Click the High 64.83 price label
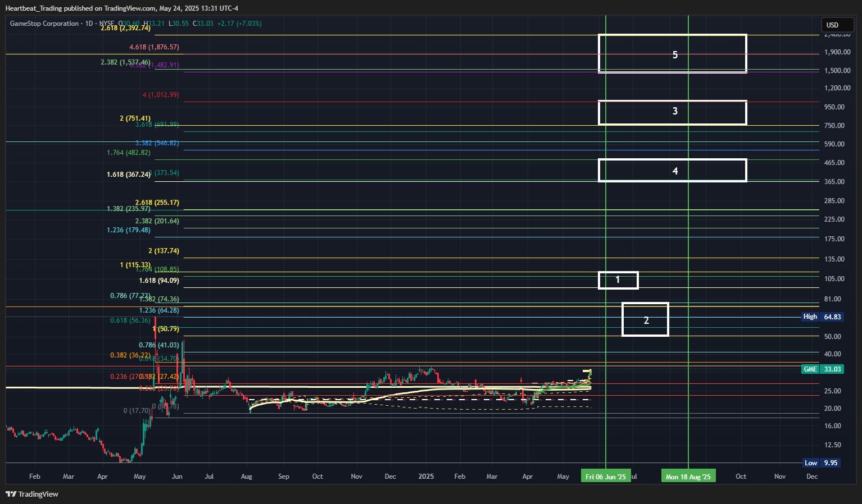This screenshot has height=504, width=862. [x=822, y=317]
